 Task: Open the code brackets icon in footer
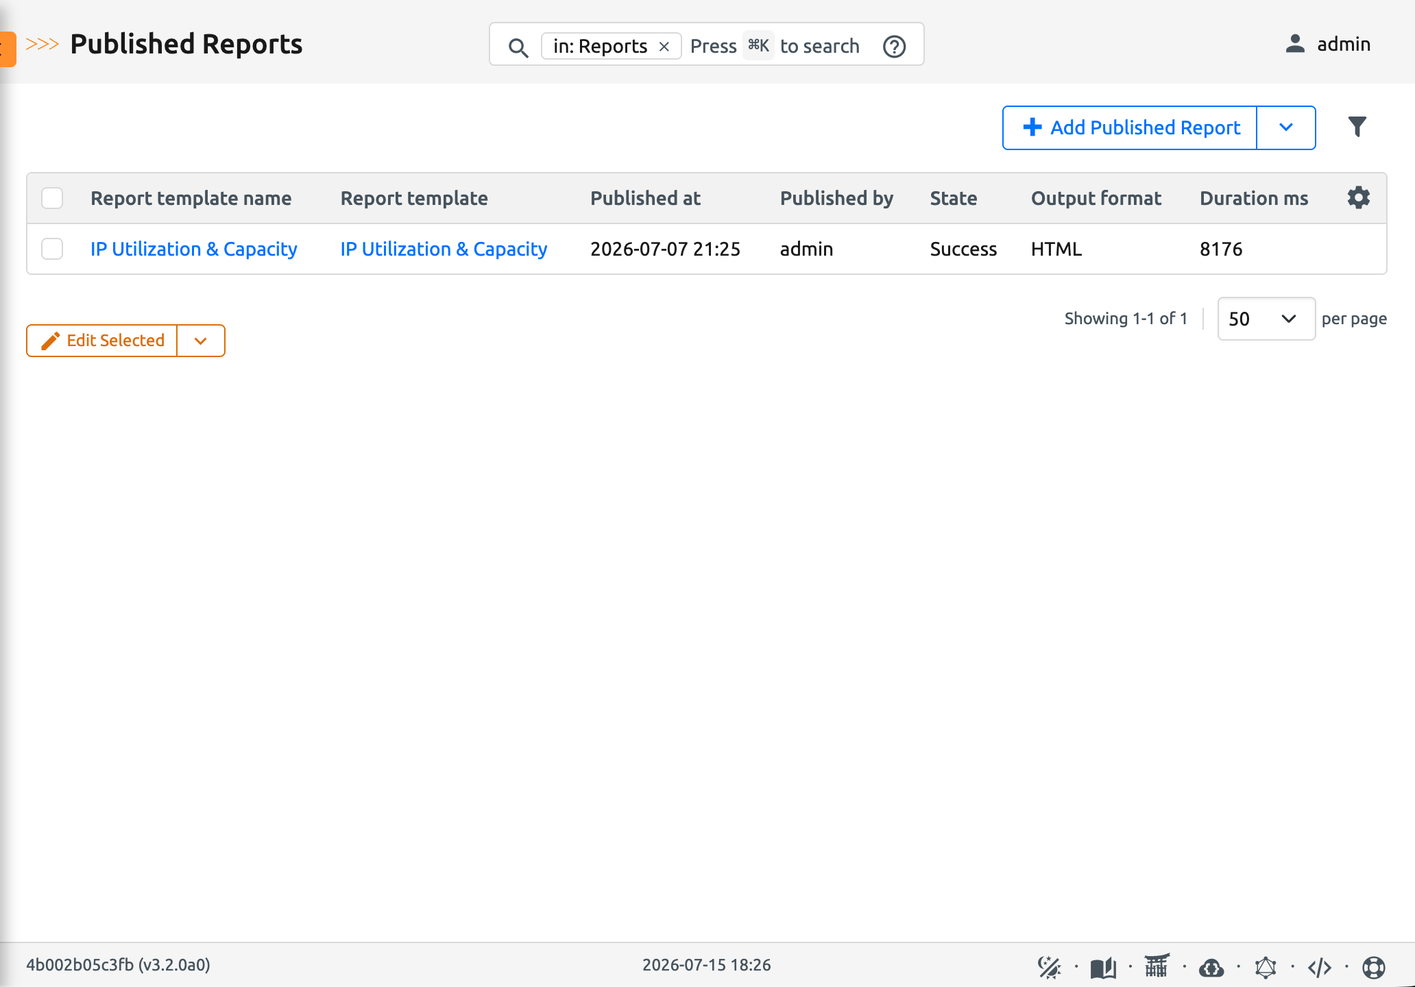1320,967
